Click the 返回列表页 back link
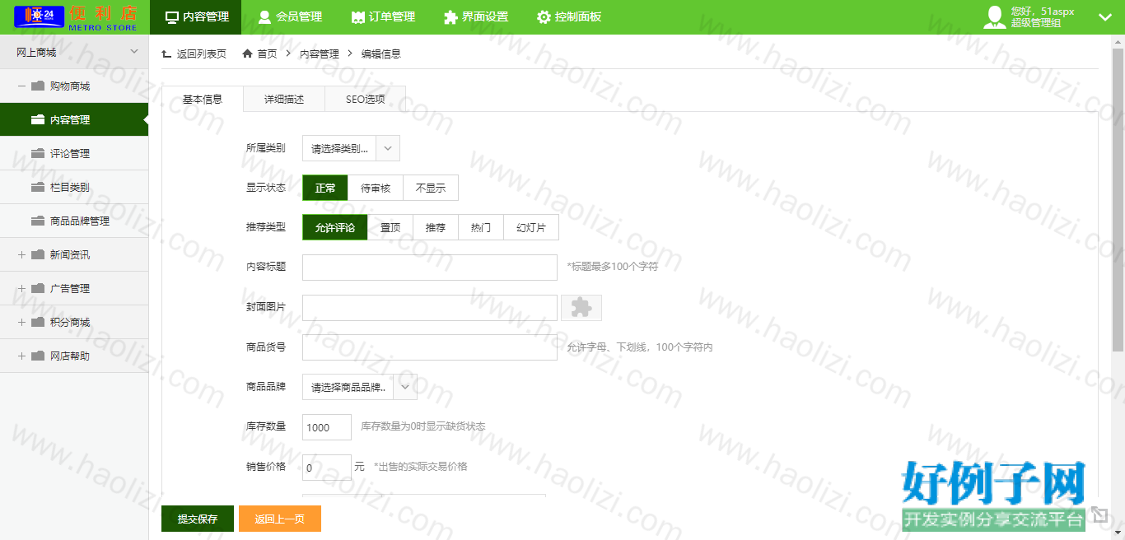 (194, 54)
